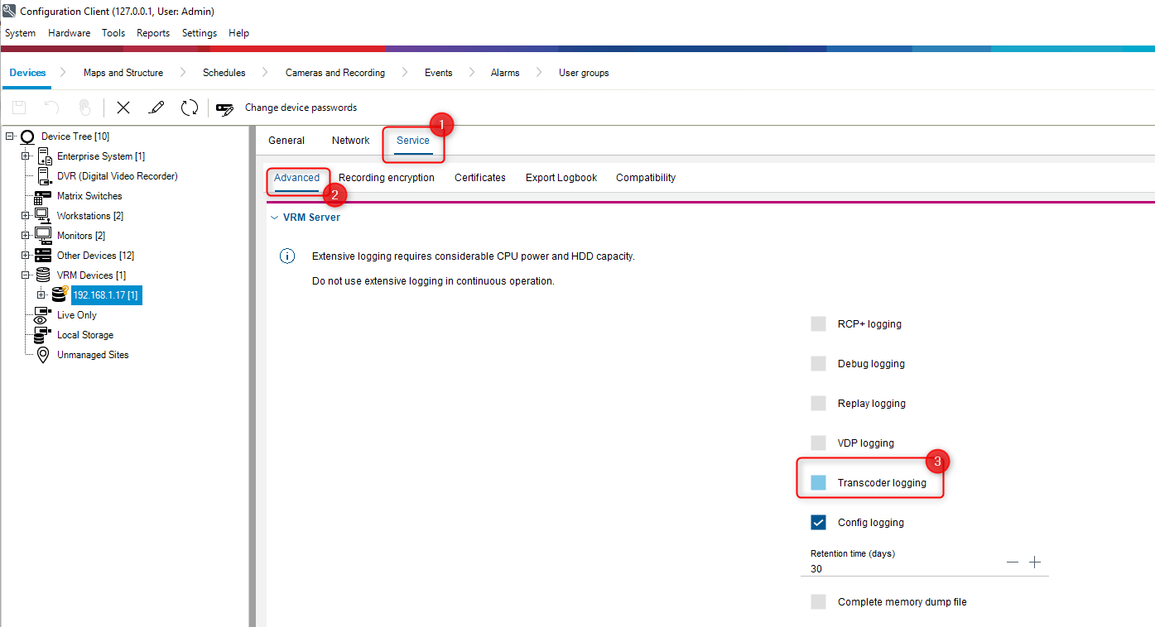Click the Save floppy disk icon
1155x627 pixels.
19,108
